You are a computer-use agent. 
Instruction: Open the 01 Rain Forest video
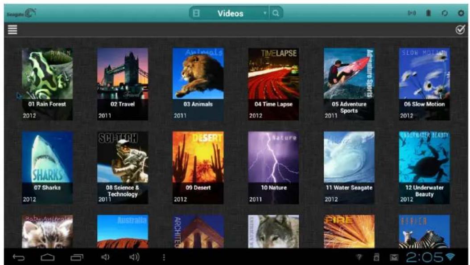47,84
